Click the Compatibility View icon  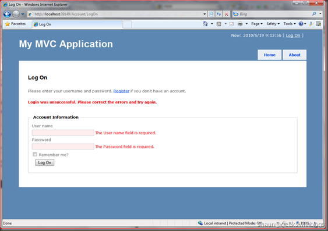pos(211,14)
